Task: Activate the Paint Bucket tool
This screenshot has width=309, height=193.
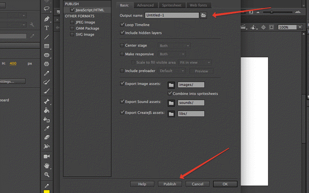Action: point(46,111)
